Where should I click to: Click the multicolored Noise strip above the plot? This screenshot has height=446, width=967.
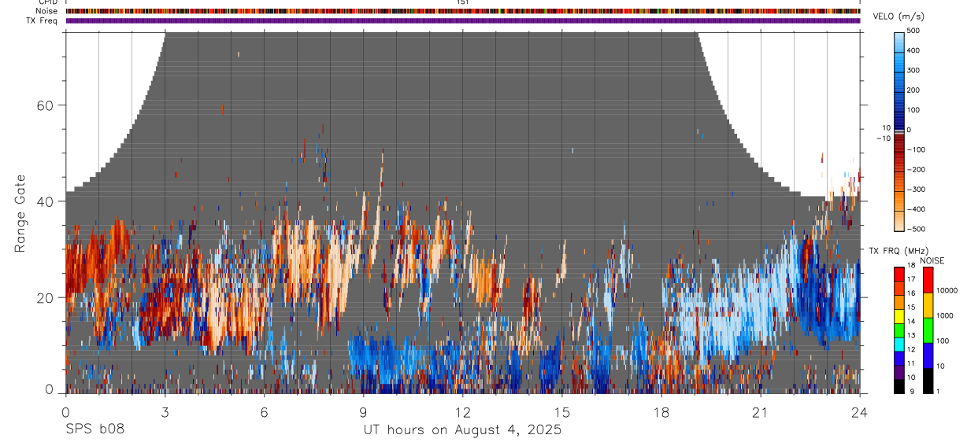(463, 11)
